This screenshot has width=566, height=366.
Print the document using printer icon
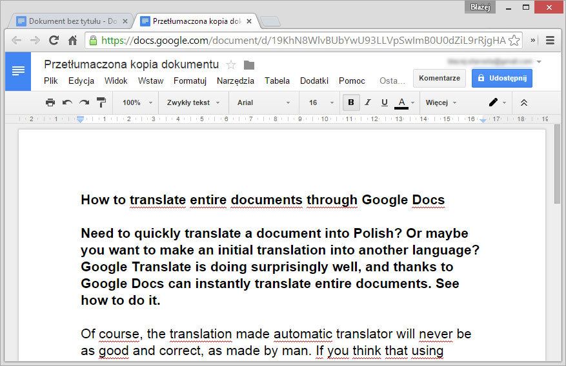(50, 102)
